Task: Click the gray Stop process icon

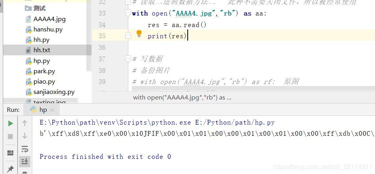Action: click(10, 136)
